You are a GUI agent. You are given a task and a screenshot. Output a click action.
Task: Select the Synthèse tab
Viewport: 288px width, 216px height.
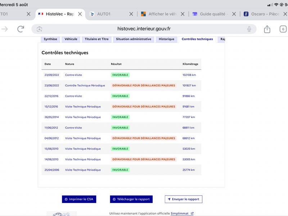(50, 39)
